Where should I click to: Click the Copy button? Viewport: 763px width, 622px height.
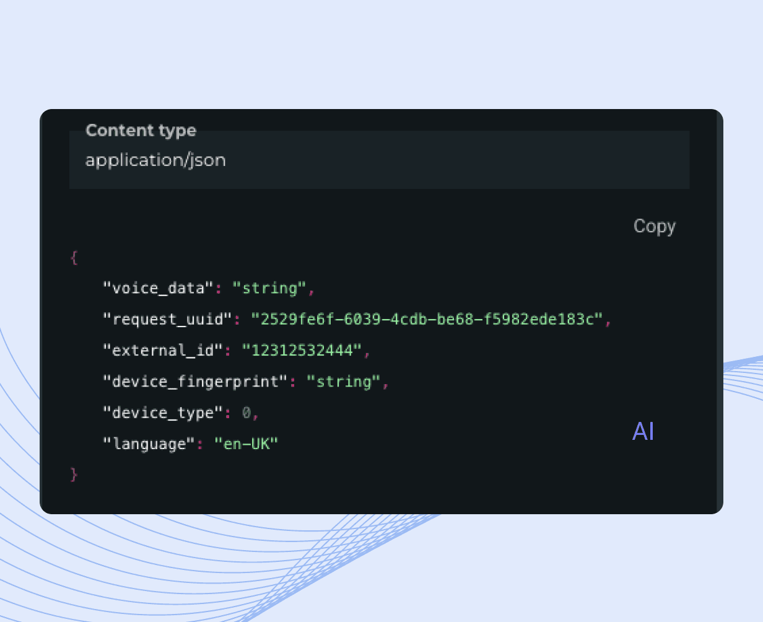coord(655,226)
